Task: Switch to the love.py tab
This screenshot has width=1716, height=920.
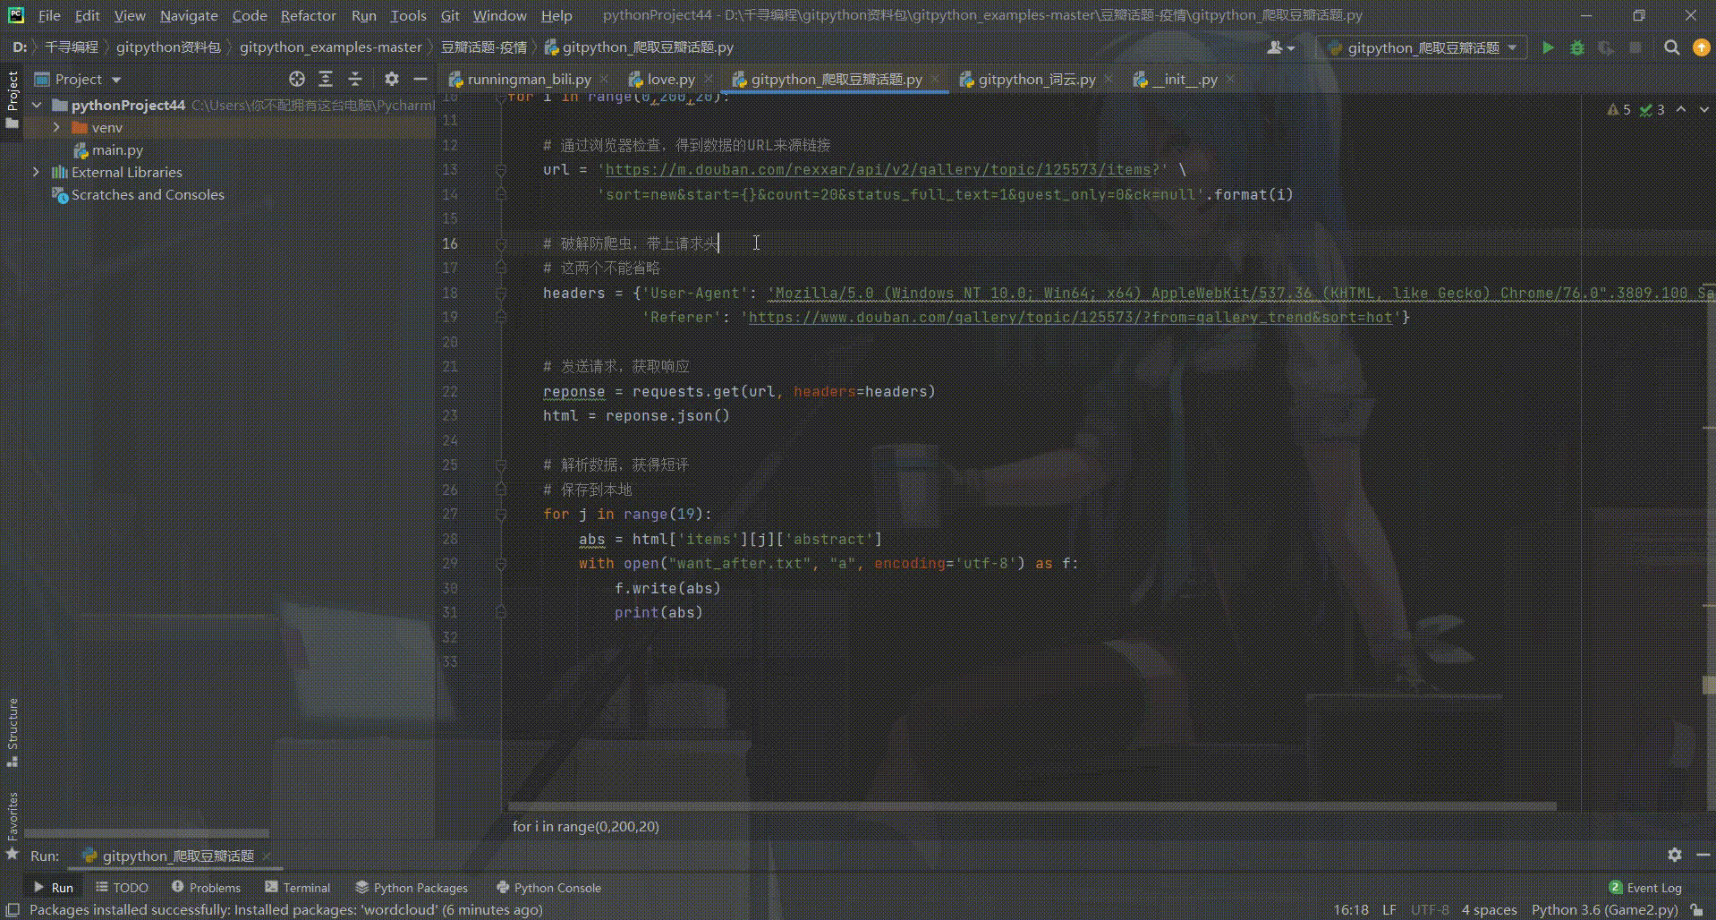Action: (x=670, y=79)
